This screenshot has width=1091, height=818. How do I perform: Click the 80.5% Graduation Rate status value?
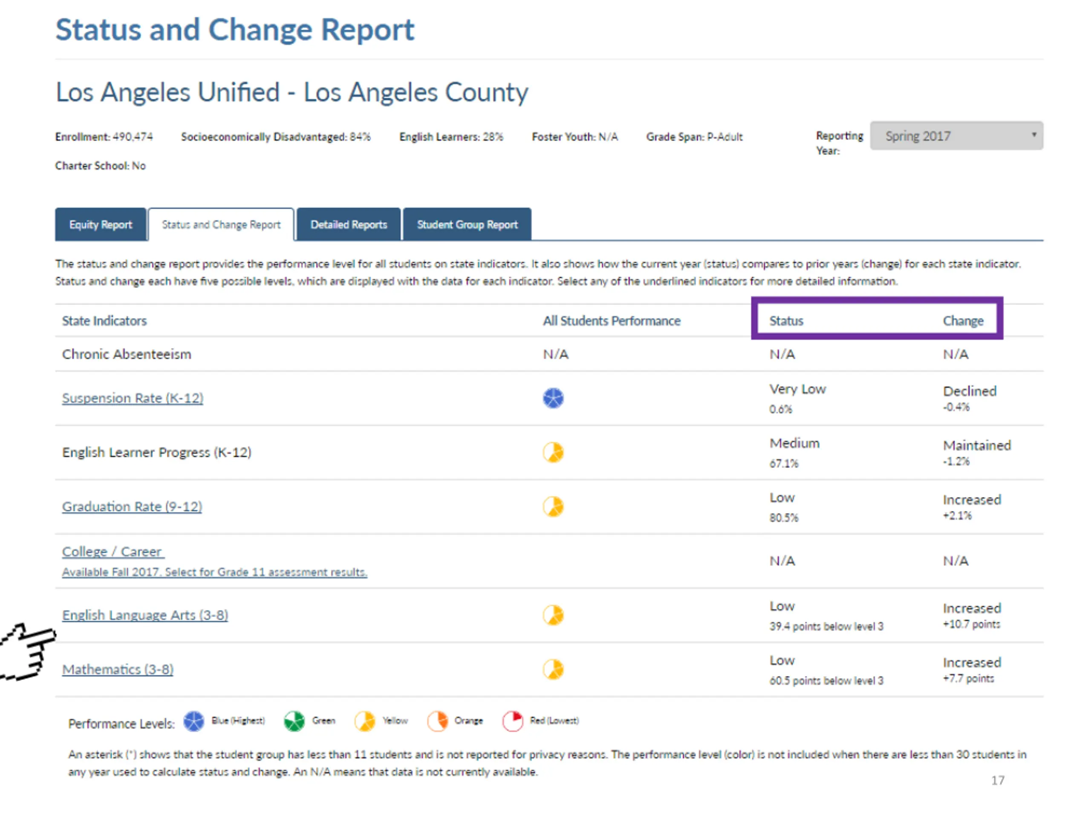coord(784,518)
